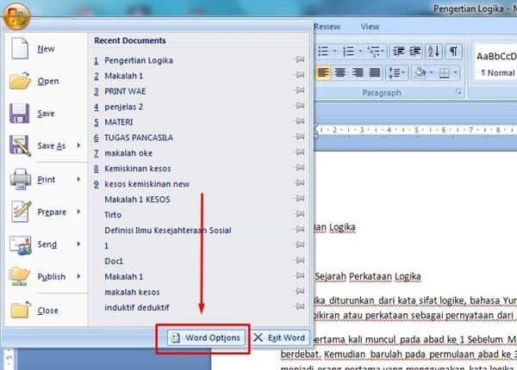Click the Prepare pencil document icon

(x=21, y=211)
